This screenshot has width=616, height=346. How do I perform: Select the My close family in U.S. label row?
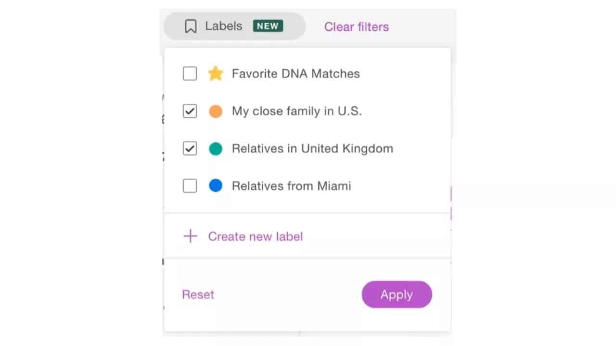click(296, 111)
